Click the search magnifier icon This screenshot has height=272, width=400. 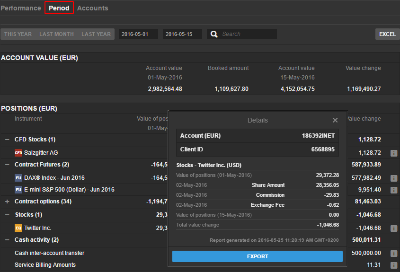tap(214, 34)
